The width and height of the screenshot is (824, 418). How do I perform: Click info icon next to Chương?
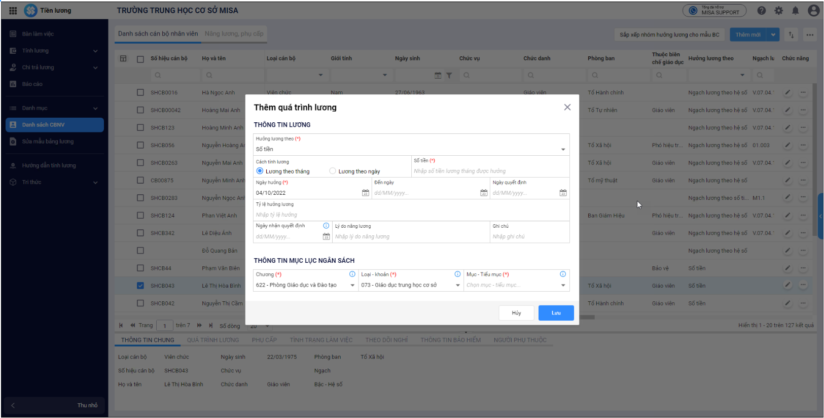click(352, 274)
